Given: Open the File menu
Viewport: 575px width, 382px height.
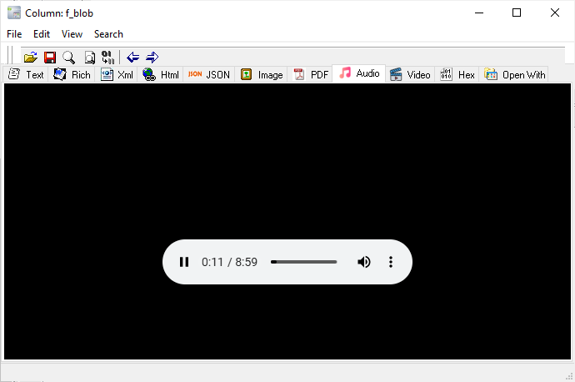Looking at the screenshot, I should tap(14, 34).
